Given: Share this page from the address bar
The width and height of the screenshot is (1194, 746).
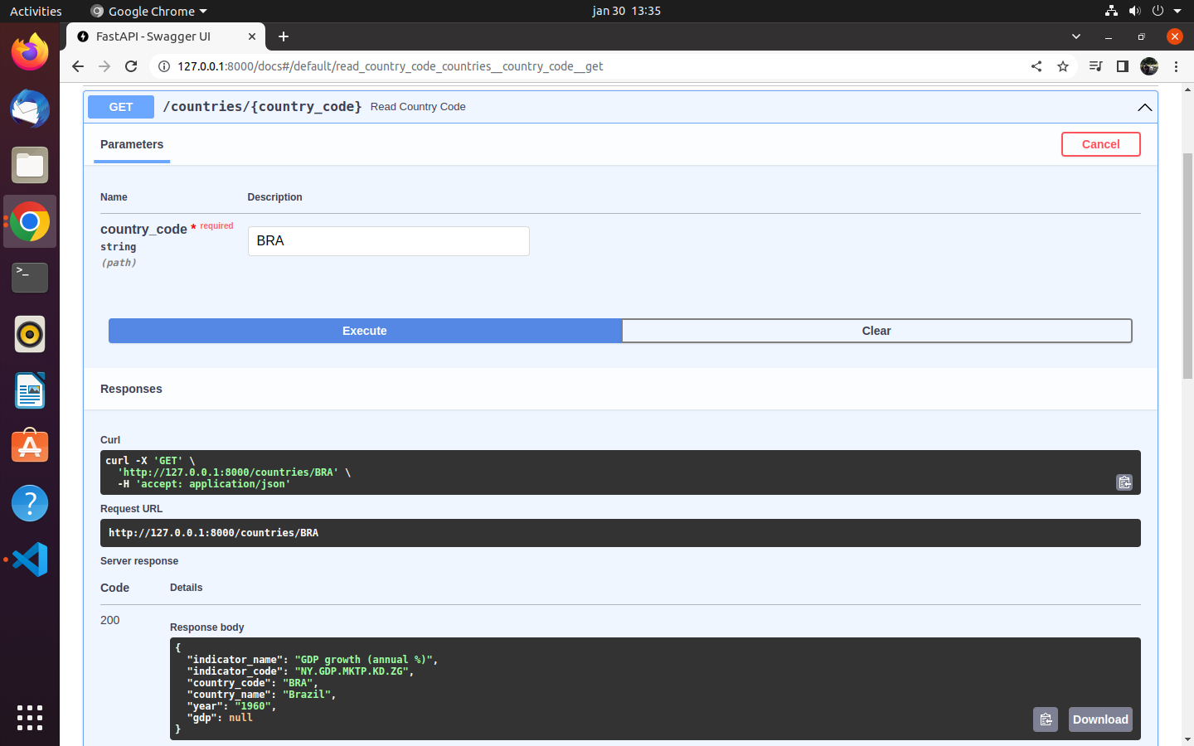Looking at the screenshot, I should click(1036, 66).
